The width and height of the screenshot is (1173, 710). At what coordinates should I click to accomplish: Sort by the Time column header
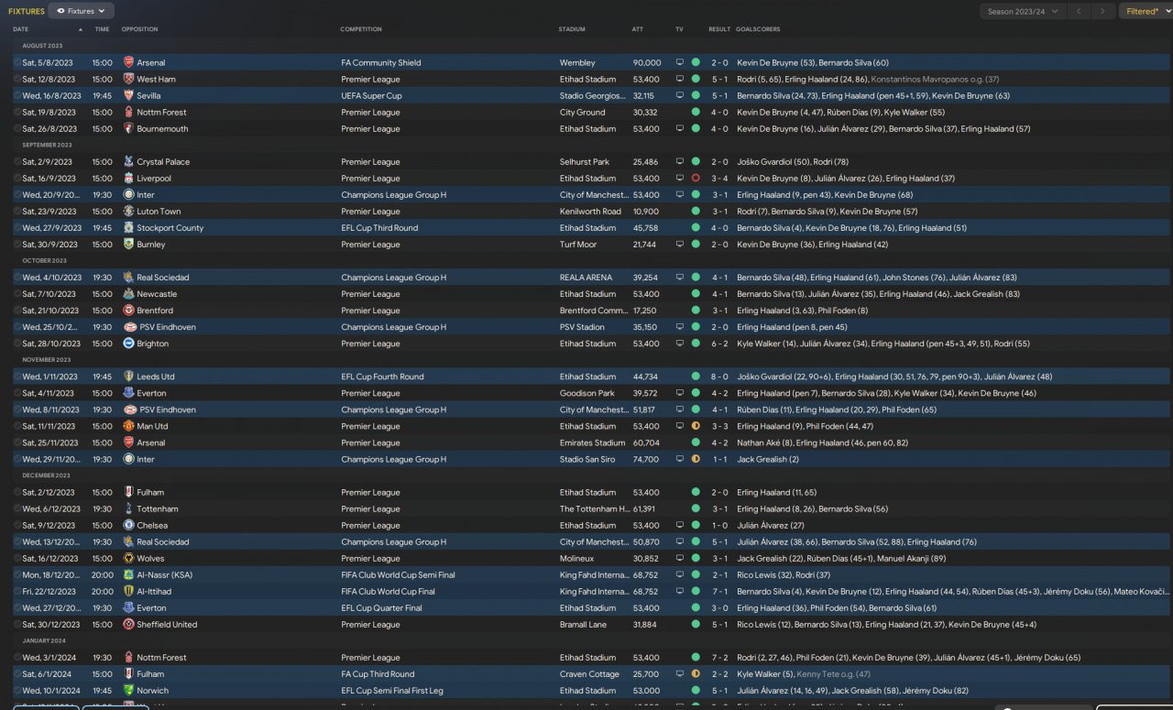(x=102, y=29)
